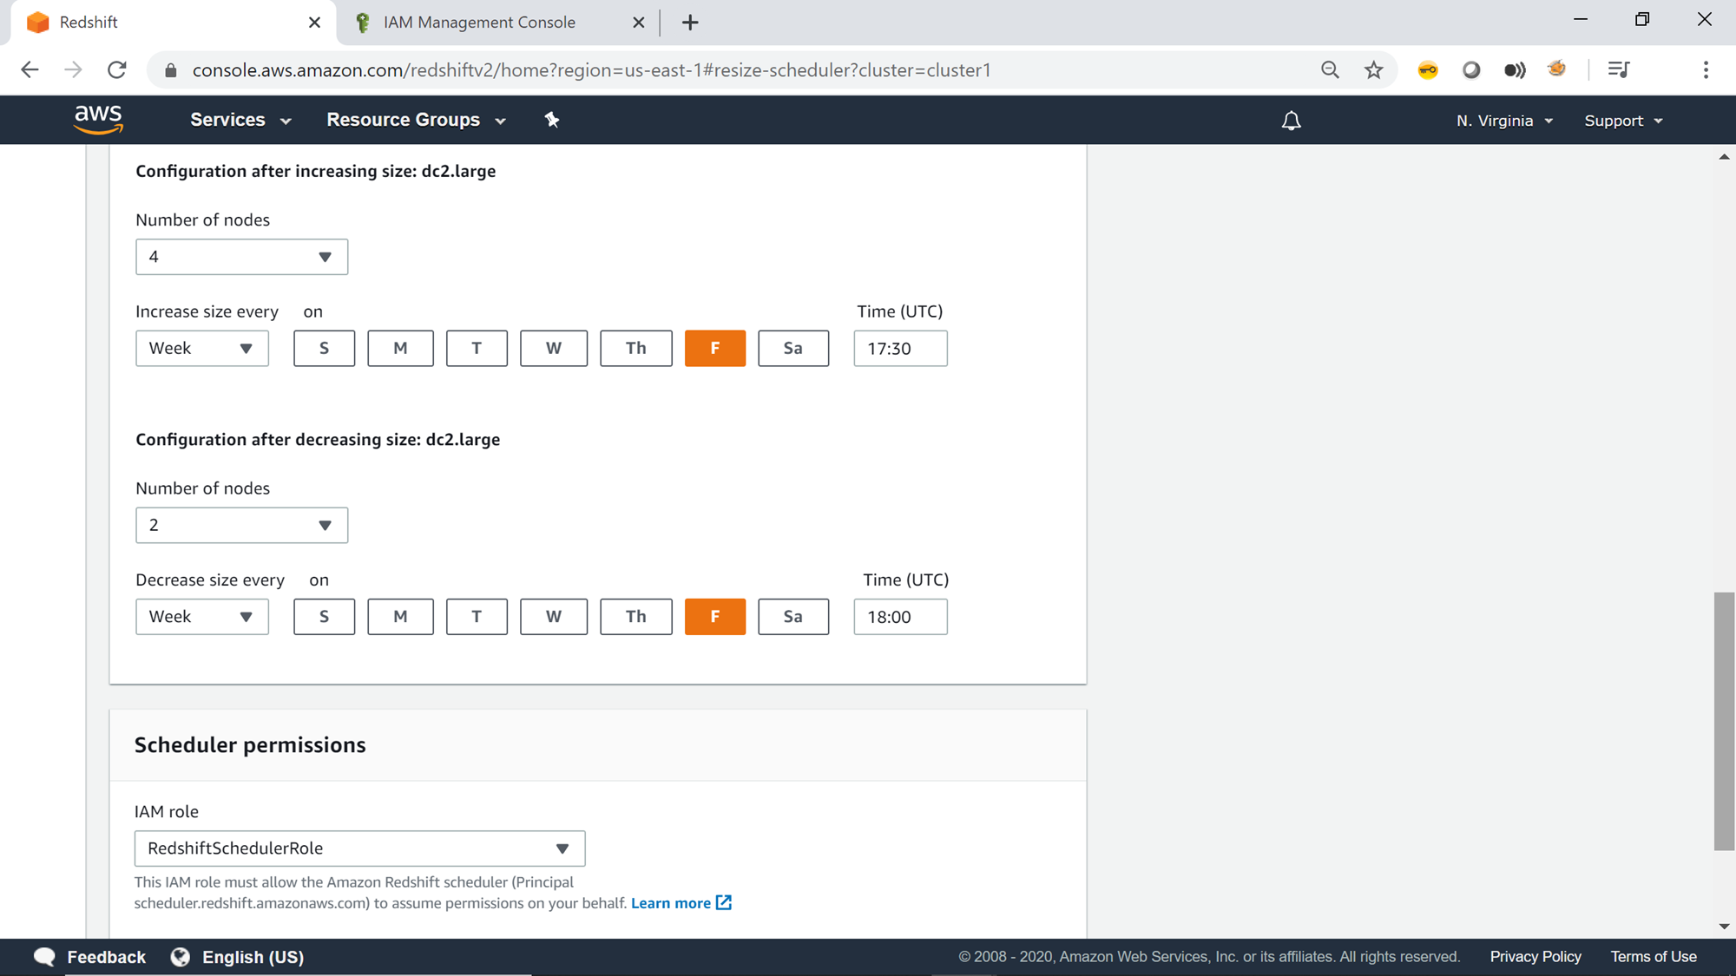This screenshot has width=1736, height=976.
Task: Open the notifications bell icon
Action: click(x=1291, y=121)
